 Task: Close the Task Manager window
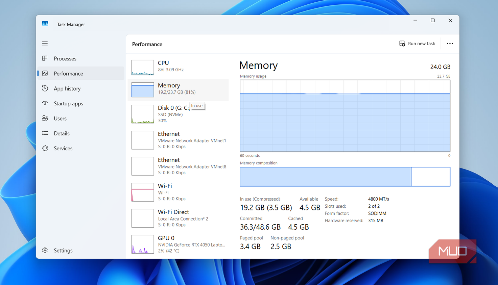click(450, 20)
